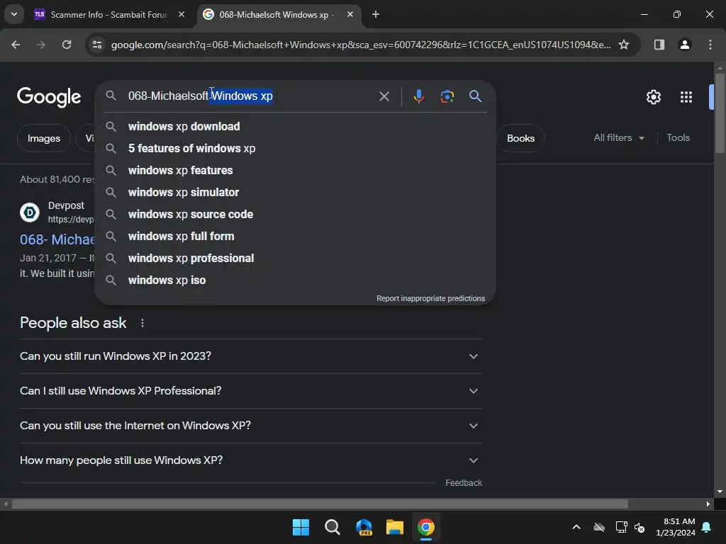
Task: Filter results by Books
Action: point(520,138)
